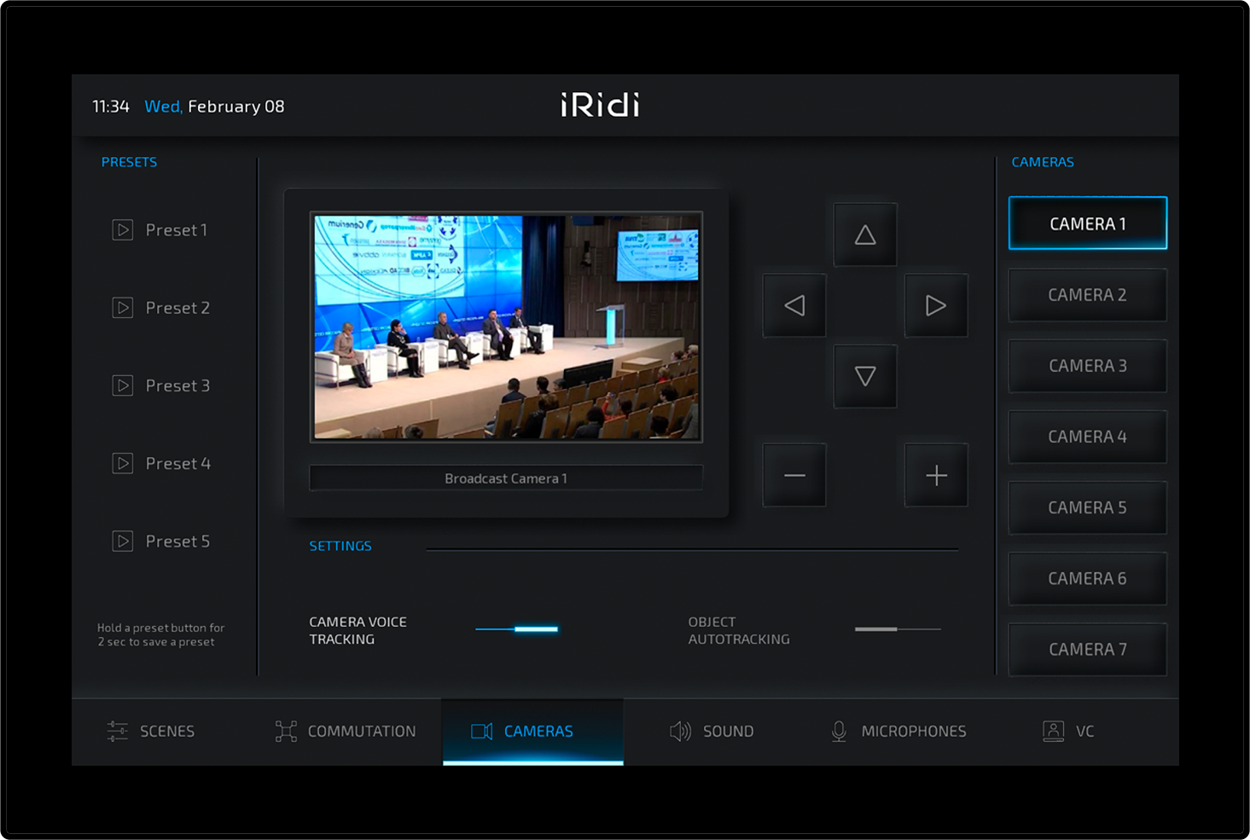Pan camera right with the right arrow
This screenshot has width=1250, height=840.
[x=936, y=305]
